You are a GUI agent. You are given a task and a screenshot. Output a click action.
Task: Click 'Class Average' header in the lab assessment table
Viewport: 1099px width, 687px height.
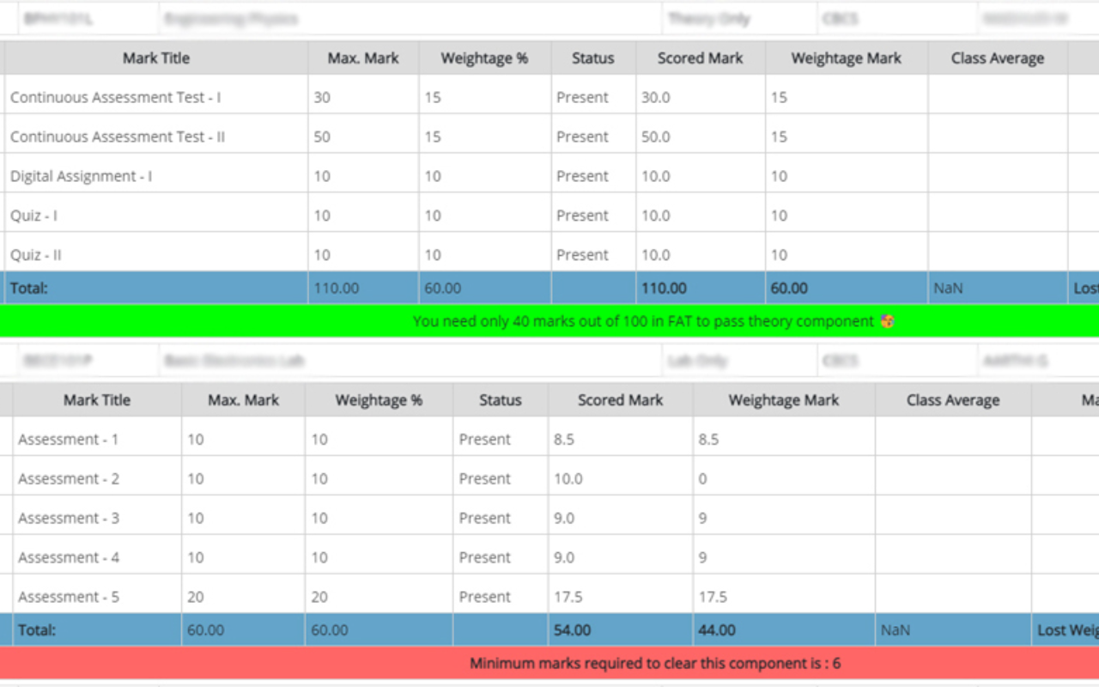(x=953, y=400)
